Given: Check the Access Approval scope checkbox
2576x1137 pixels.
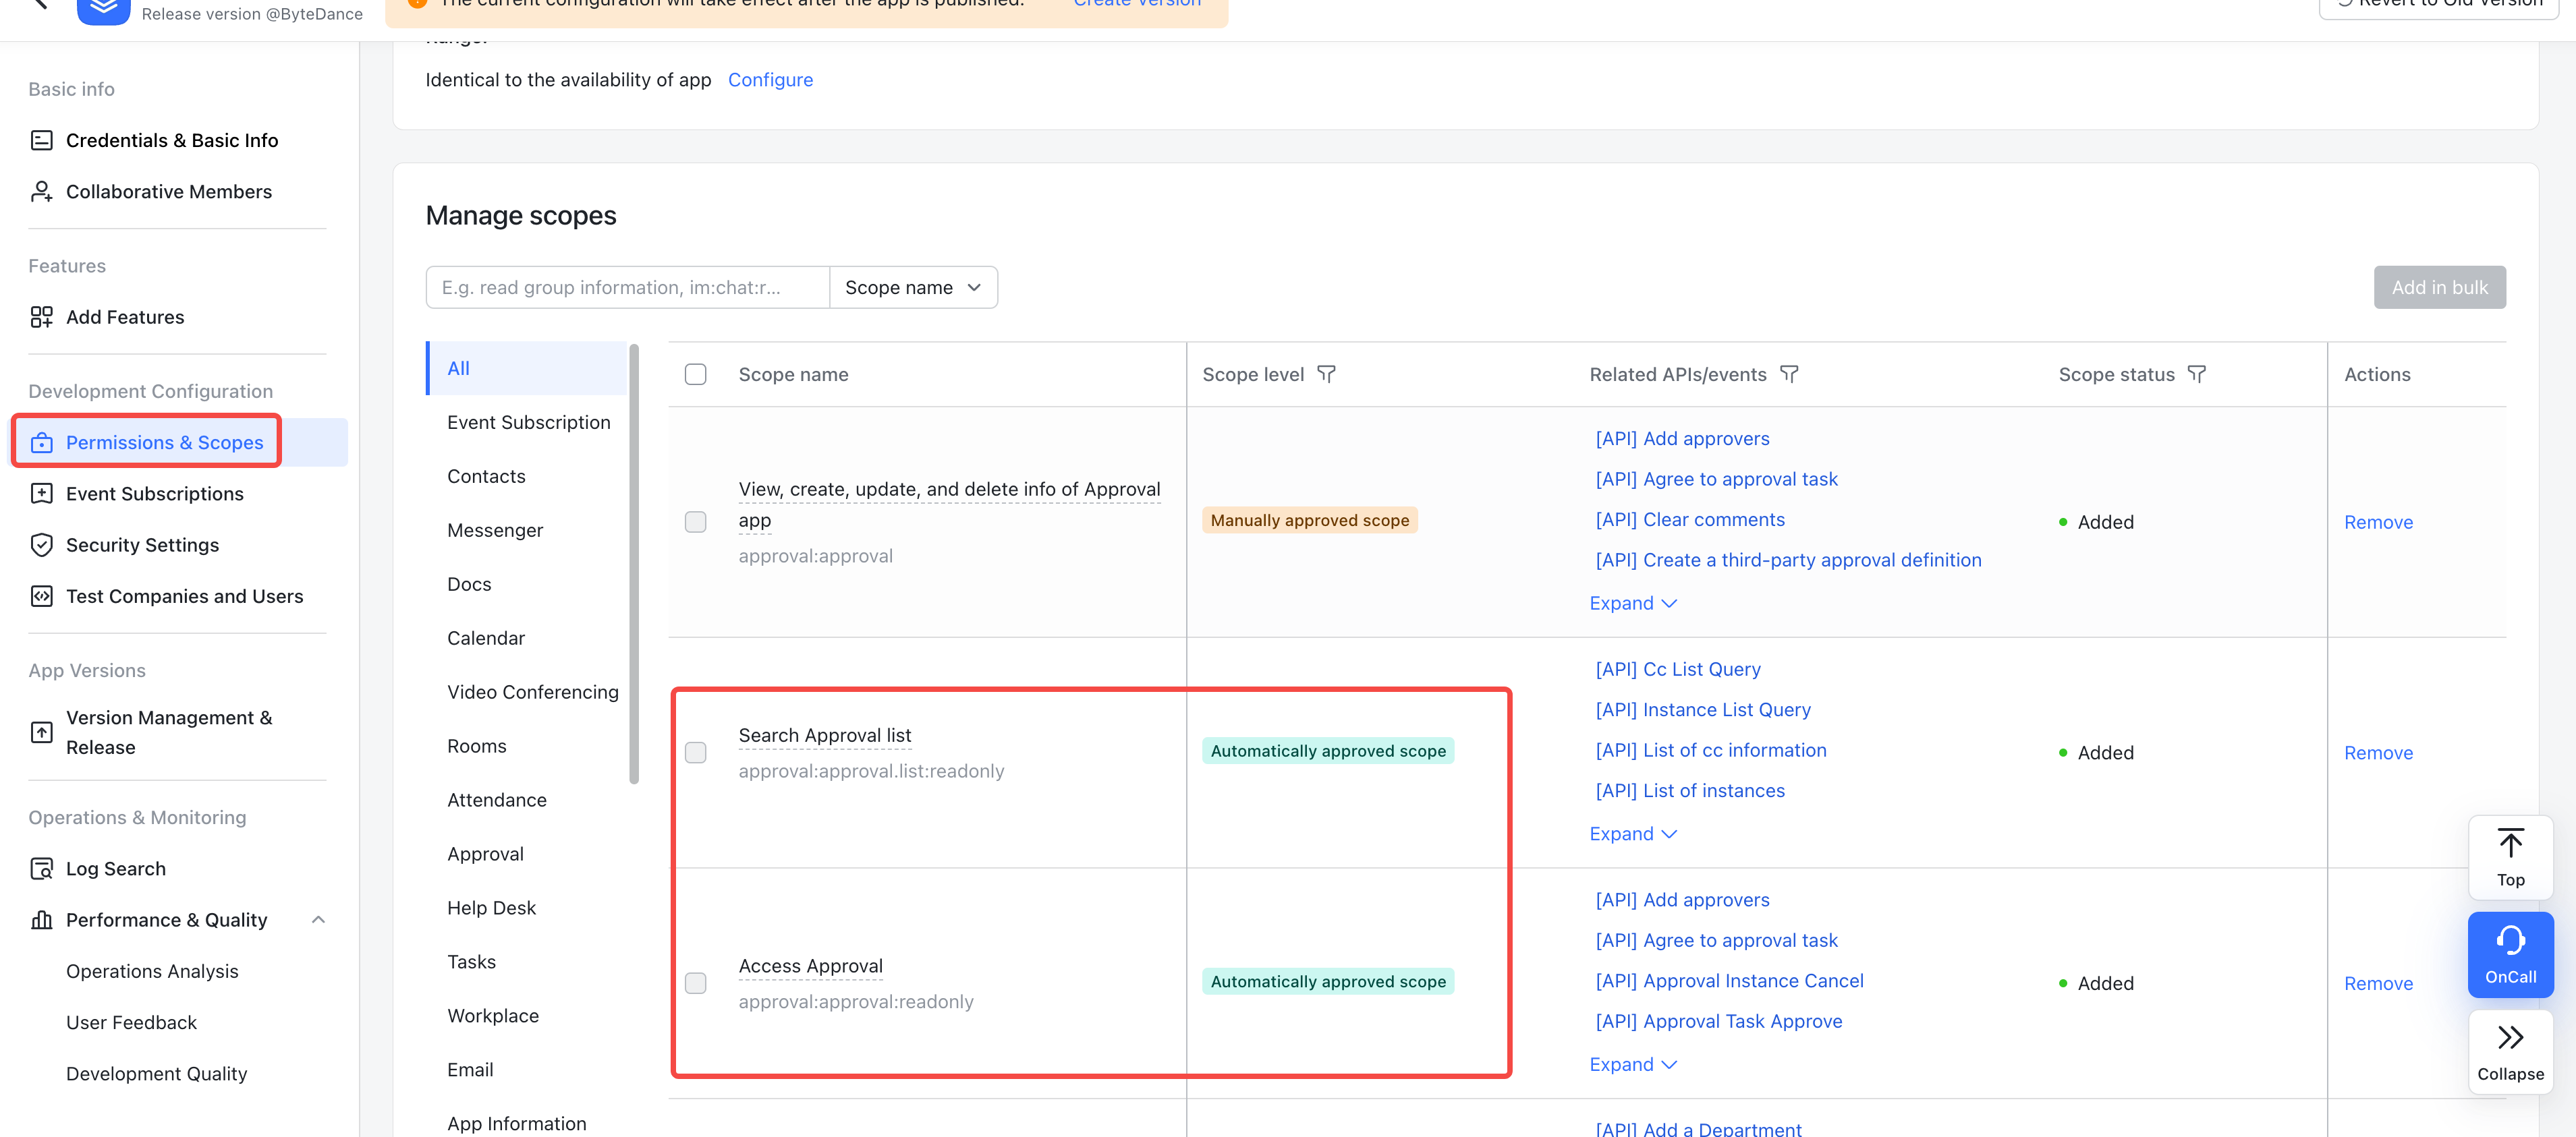Looking at the screenshot, I should [695, 983].
